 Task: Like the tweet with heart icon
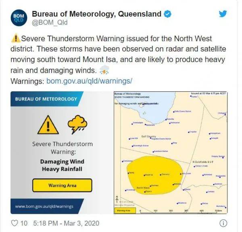[15, 223]
